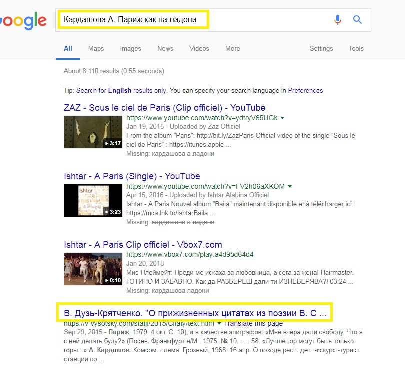Click the voice search microphone icon

(338, 20)
